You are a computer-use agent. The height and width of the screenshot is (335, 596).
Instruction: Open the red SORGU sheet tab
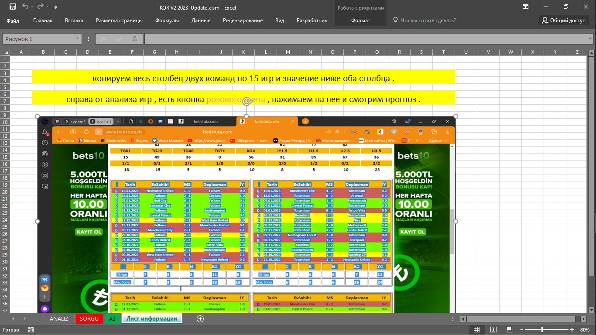click(x=89, y=319)
